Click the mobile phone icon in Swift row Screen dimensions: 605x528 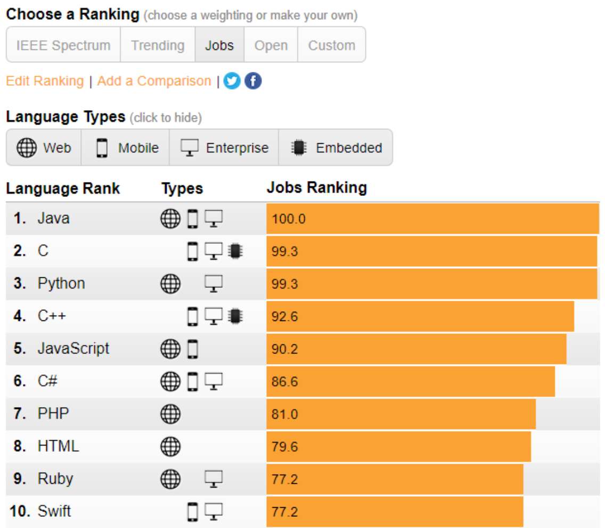click(x=193, y=511)
